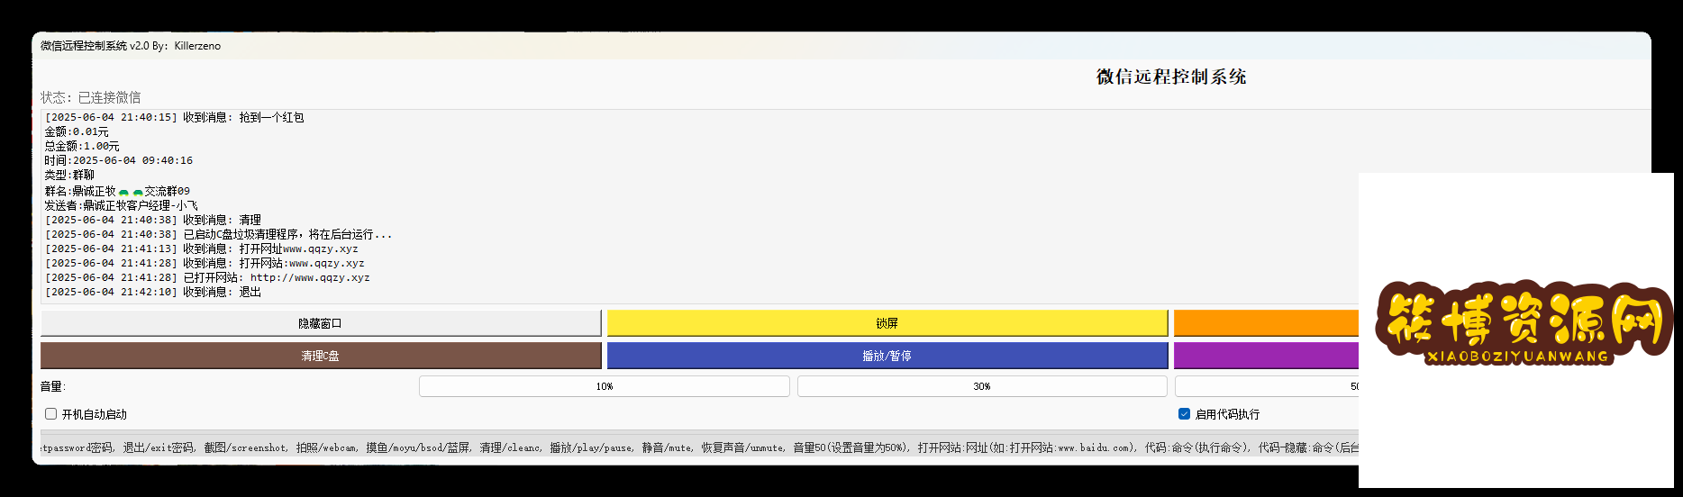Click the log line 已启动C盘垃圾清理程序
Viewport: 1683px width, 497px height.
click(219, 234)
